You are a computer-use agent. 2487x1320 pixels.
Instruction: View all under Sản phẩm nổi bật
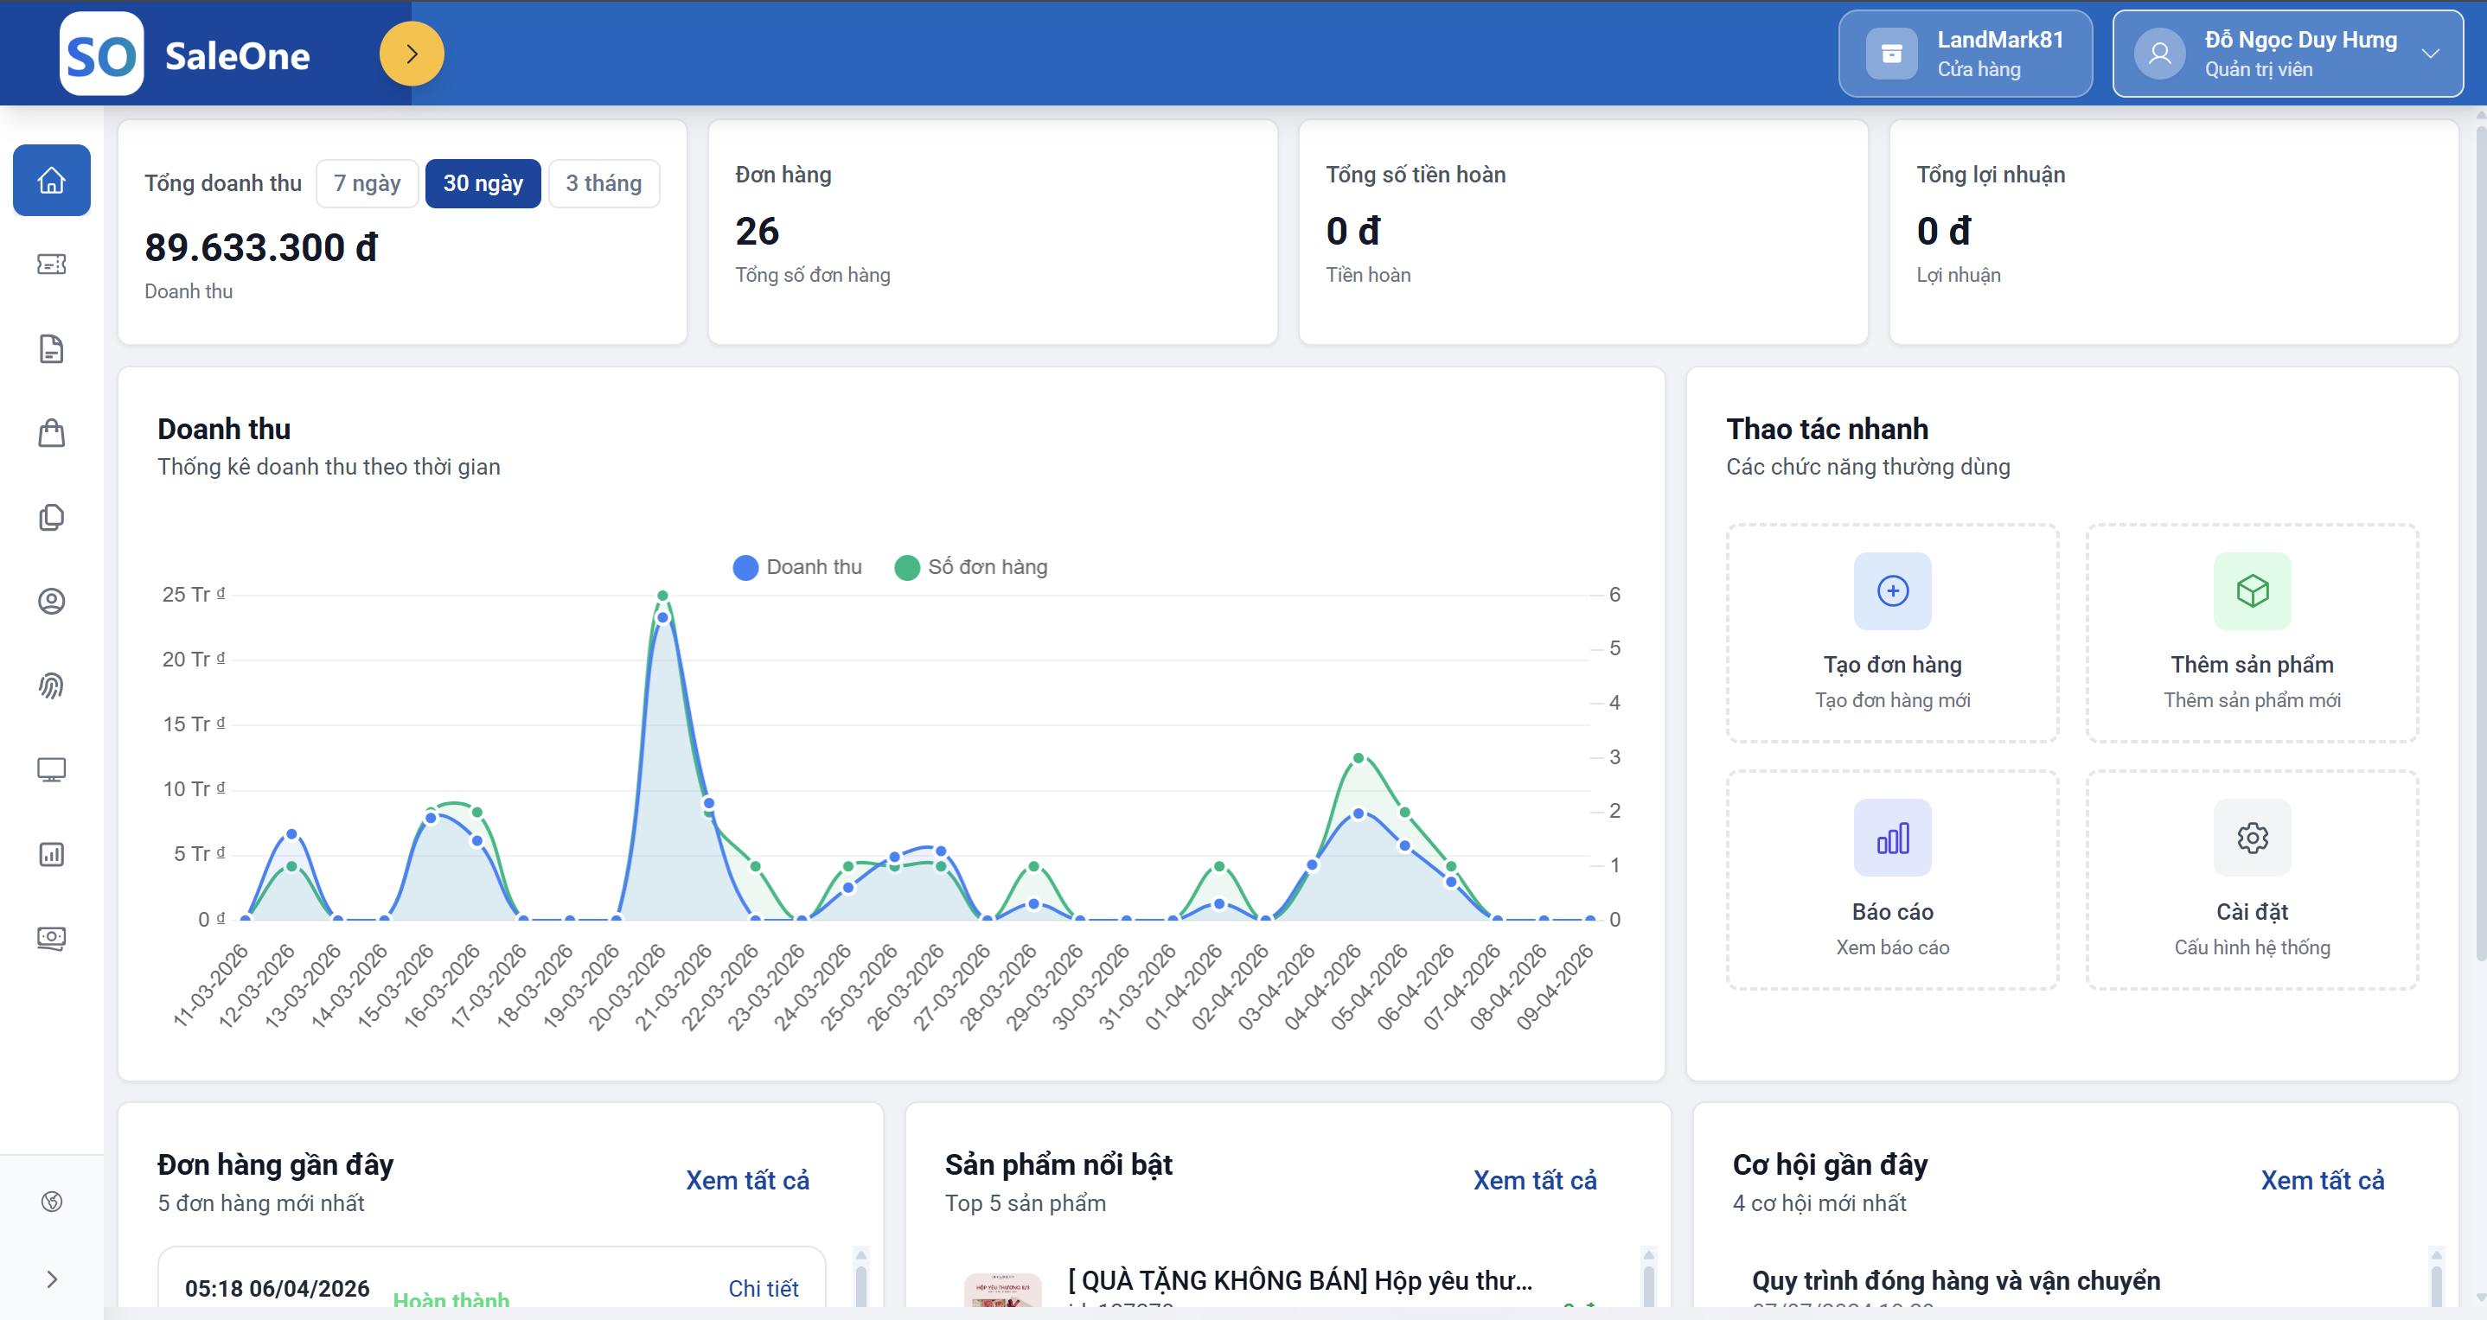coord(1535,1181)
